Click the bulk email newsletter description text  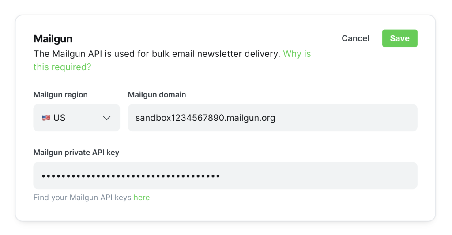(x=157, y=54)
